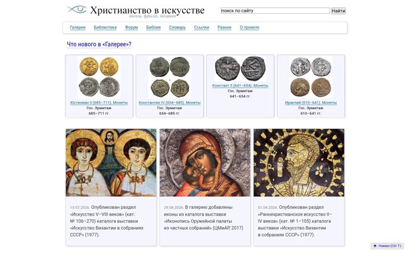410x256 pixels.
Task: Click the date «13.07.2026.»
Action: pyautogui.click(x=80, y=208)
